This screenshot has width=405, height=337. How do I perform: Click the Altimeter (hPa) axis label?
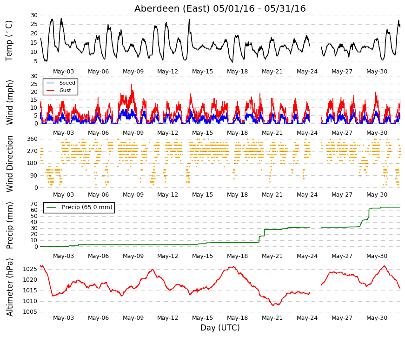click(x=9, y=287)
